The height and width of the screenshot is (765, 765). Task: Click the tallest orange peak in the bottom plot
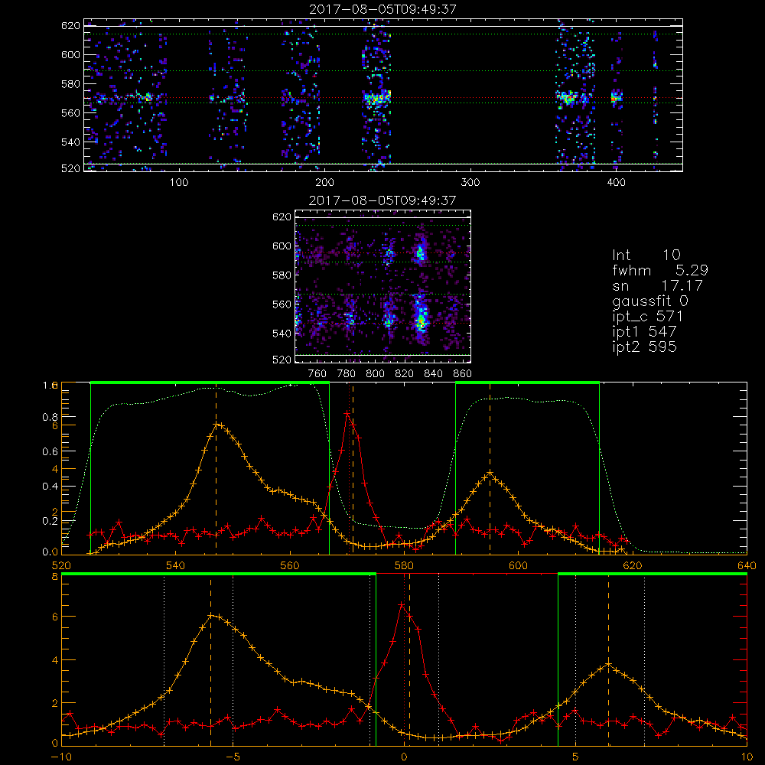click(211, 616)
